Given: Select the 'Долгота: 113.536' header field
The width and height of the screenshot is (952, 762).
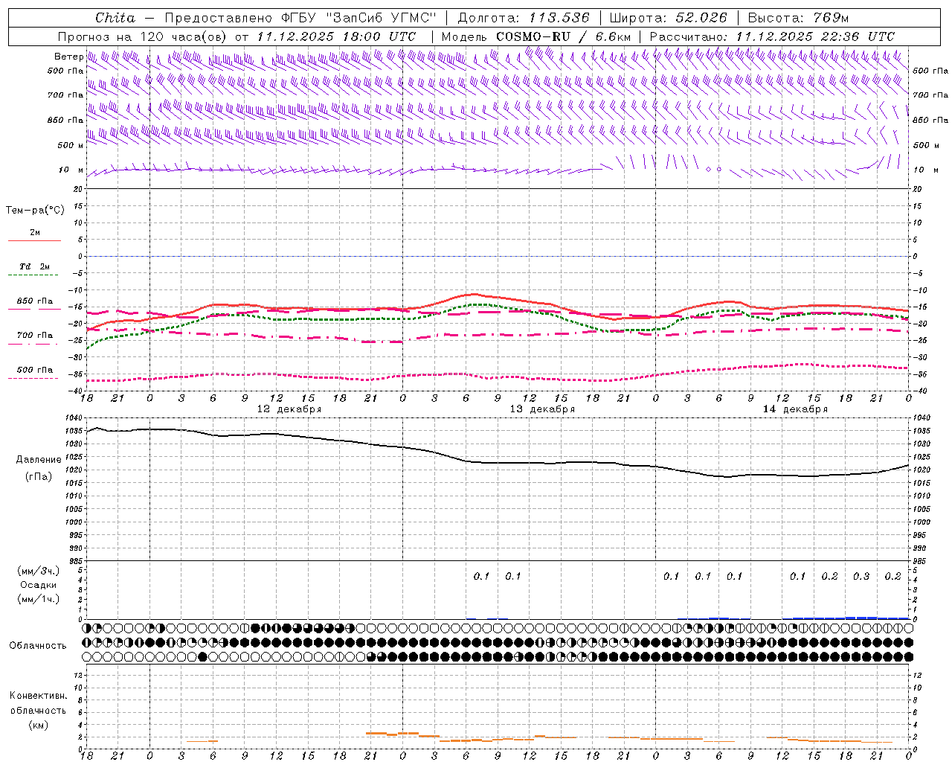Looking at the screenshot, I should (x=524, y=18).
